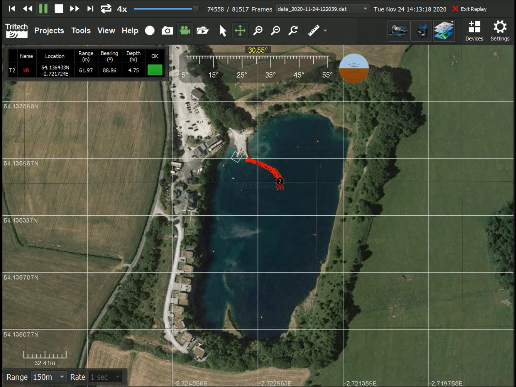Click the open folder icon

coord(202,30)
